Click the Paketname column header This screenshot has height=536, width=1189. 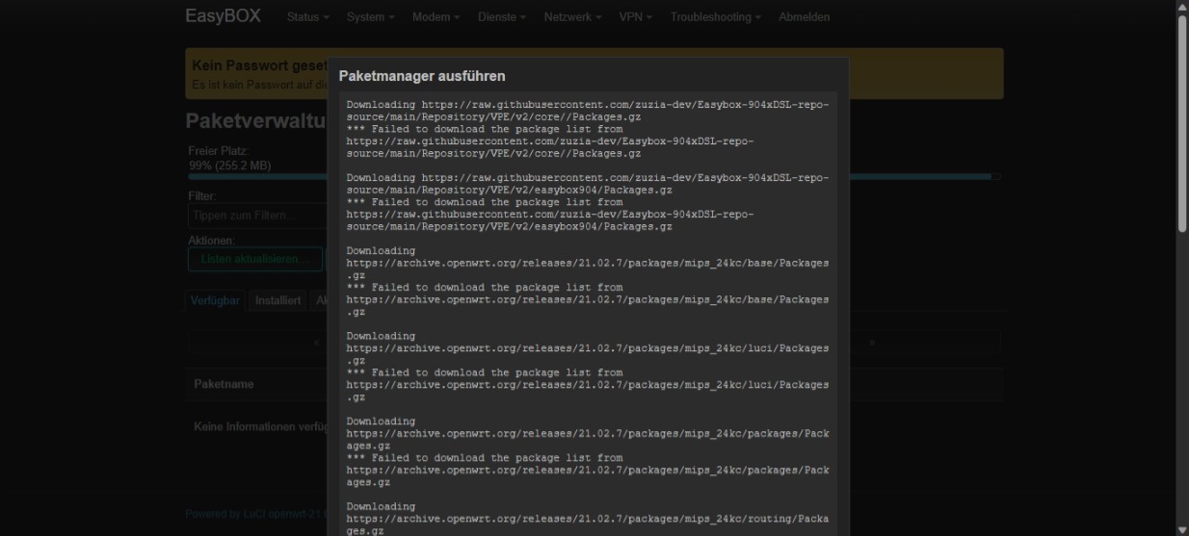click(x=224, y=384)
